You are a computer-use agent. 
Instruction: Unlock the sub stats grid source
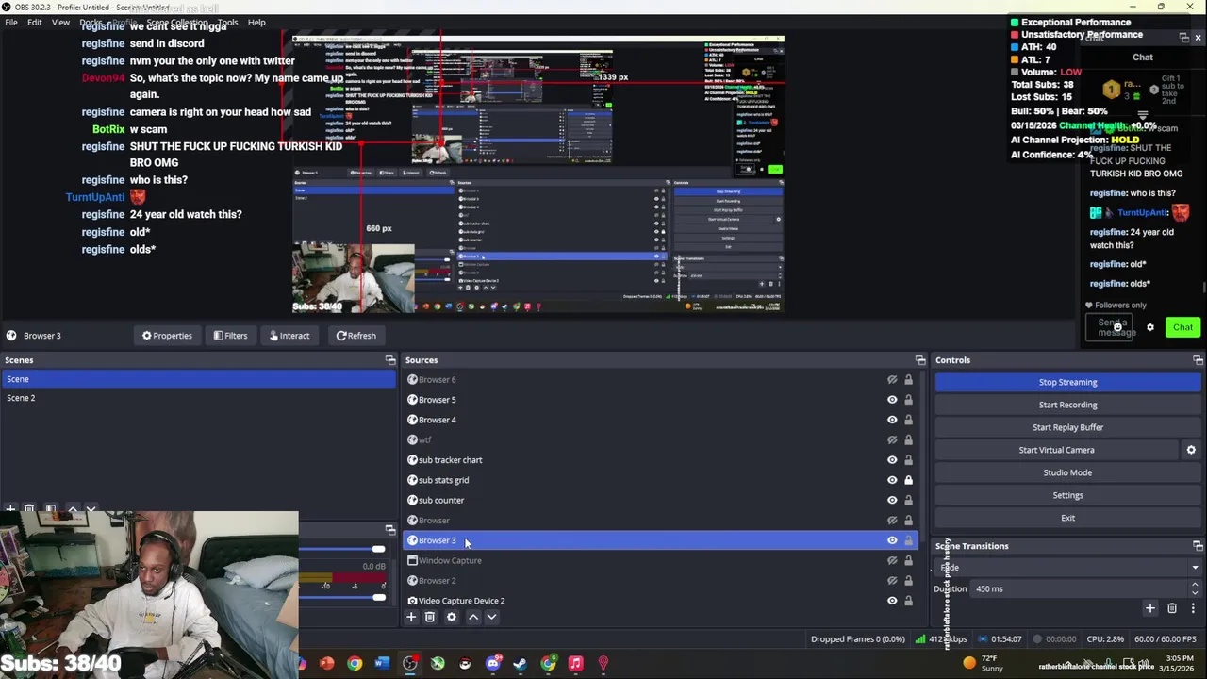908,480
